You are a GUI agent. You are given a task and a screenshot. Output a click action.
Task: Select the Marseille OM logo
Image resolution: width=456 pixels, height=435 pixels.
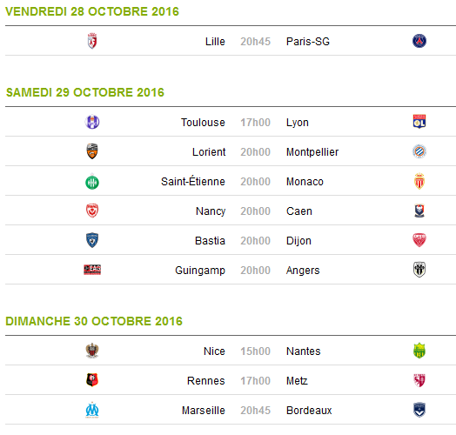(92, 410)
